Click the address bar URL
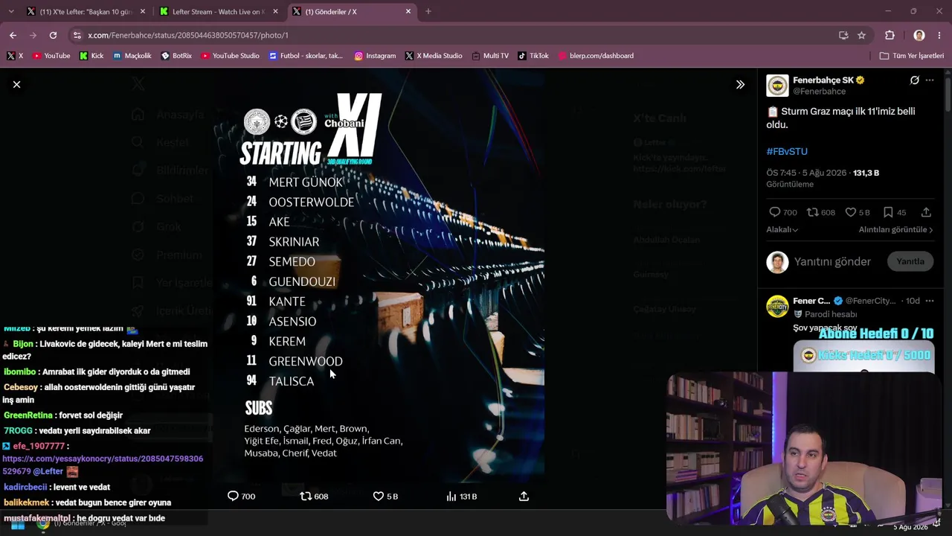This screenshot has height=536, width=952. pos(188,35)
